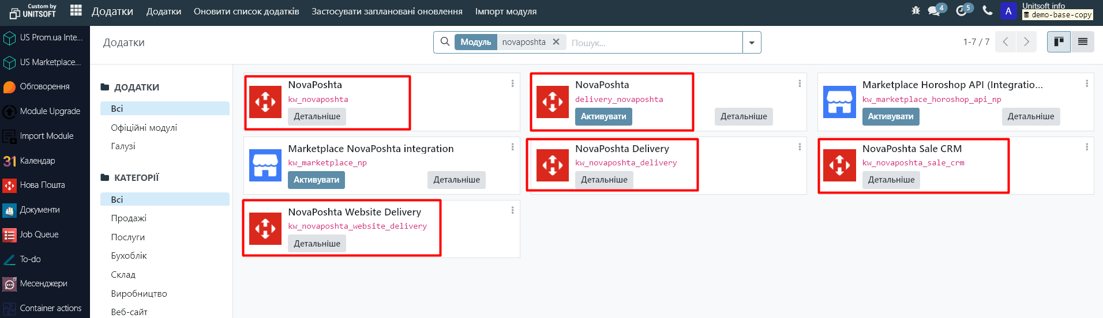Select the Продажі category filter

pos(129,218)
